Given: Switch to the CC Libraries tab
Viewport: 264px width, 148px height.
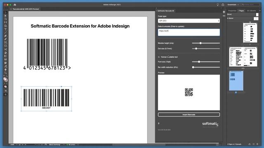Looking at the screenshot, I should [251, 11].
